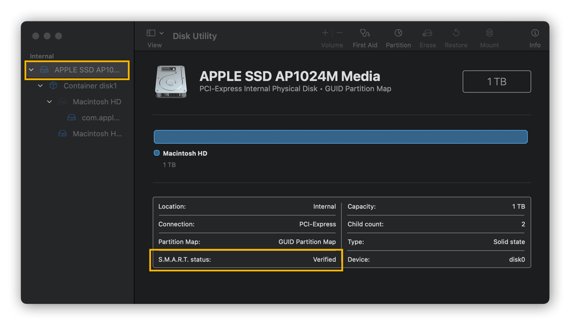Viewport: 570px width, 325px height.
Task: Open the Info panel icon
Action: coord(535,33)
